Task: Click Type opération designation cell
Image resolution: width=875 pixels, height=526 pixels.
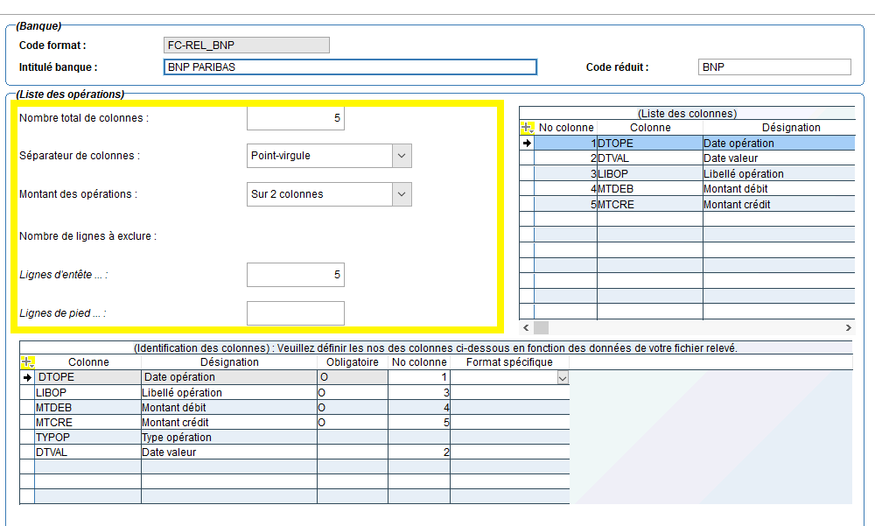Action: [228, 438]
